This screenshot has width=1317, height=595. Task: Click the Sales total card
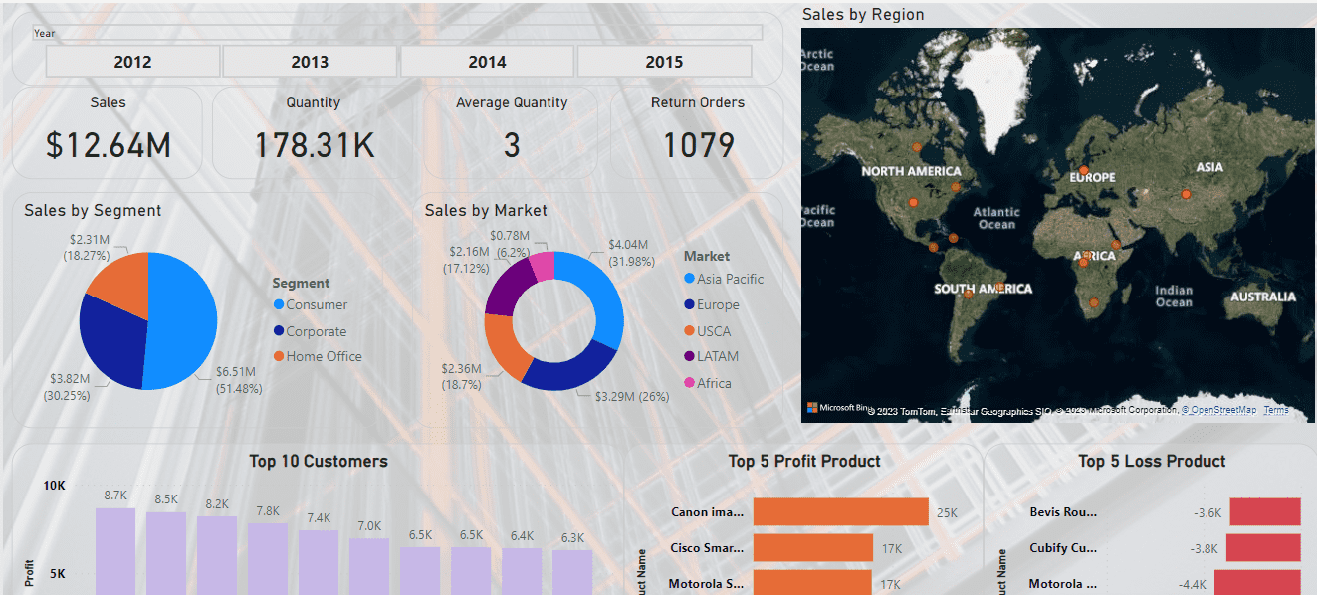[108, 132]
